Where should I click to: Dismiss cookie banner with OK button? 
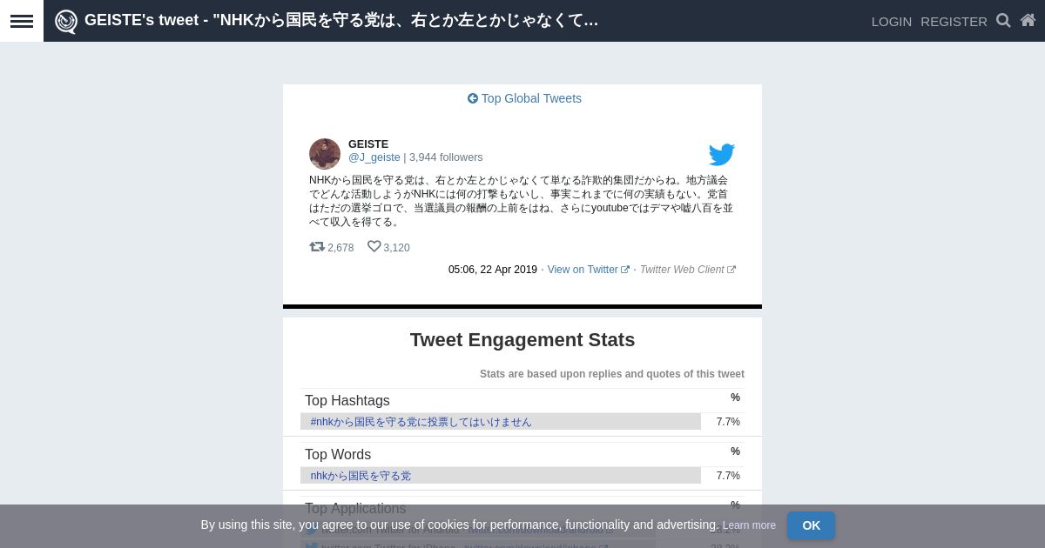pyautogui.click(x=811, y=525)
